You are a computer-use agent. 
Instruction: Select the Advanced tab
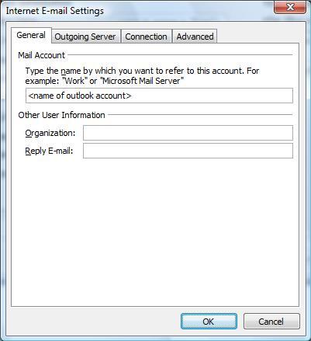[195, 37]
